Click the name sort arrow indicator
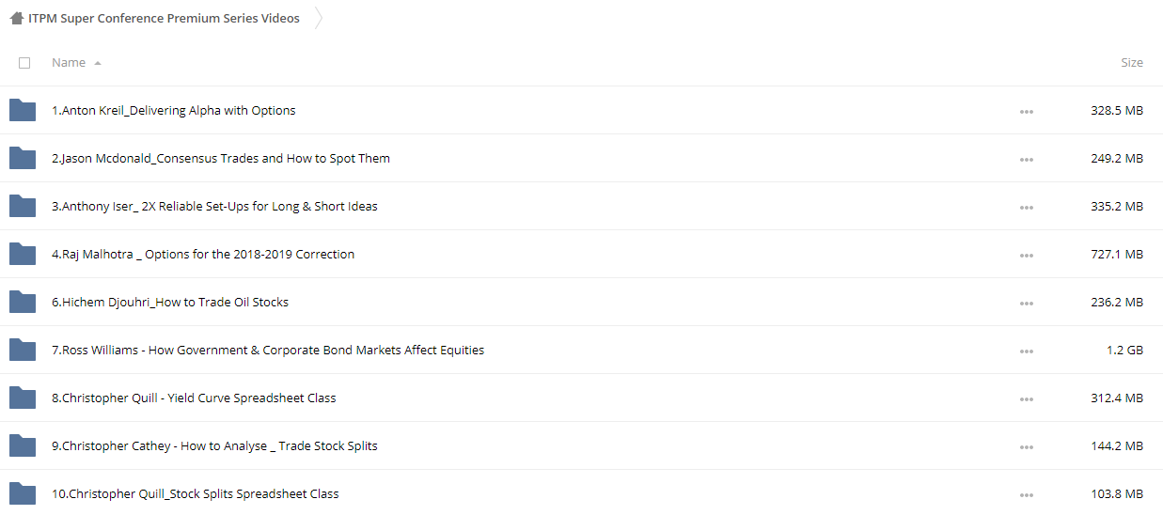Screen dimensions: 1163x515 pos(98,63)
